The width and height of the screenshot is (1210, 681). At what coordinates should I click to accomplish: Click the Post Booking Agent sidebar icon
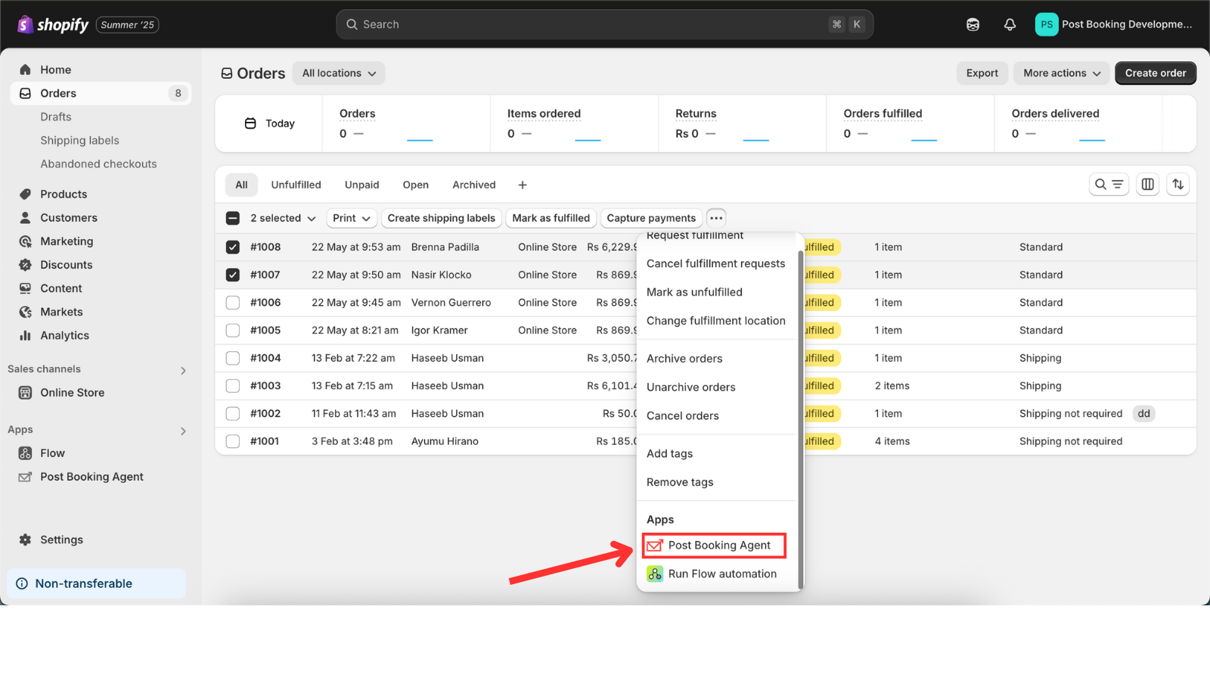click(x=26, y=477)
